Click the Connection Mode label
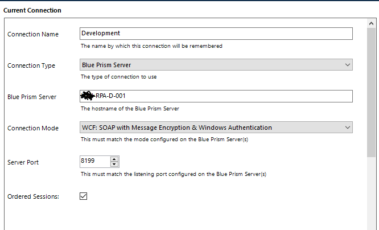The height and width of the screenshot is (230, 379). [x=33, y=128]
